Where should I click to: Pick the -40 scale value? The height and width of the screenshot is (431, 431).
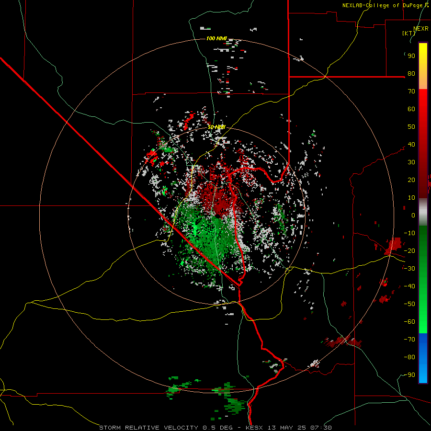pyautogui.click(x=409, y=286)
